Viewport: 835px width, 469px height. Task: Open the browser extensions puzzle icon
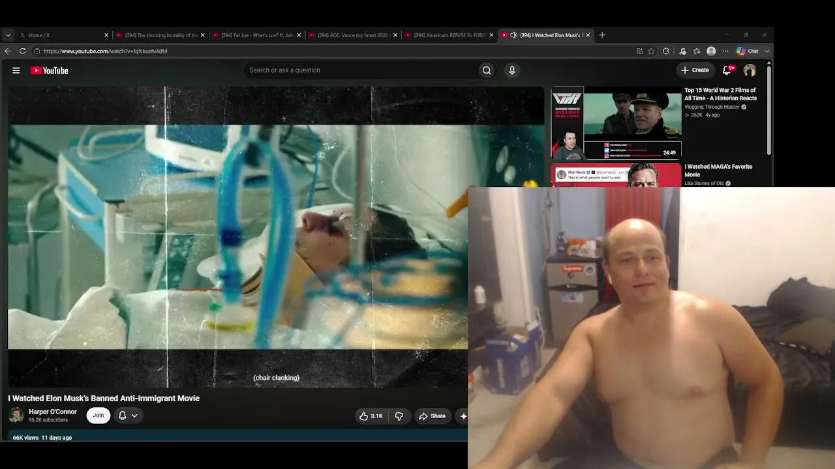(x=666, y=51)
